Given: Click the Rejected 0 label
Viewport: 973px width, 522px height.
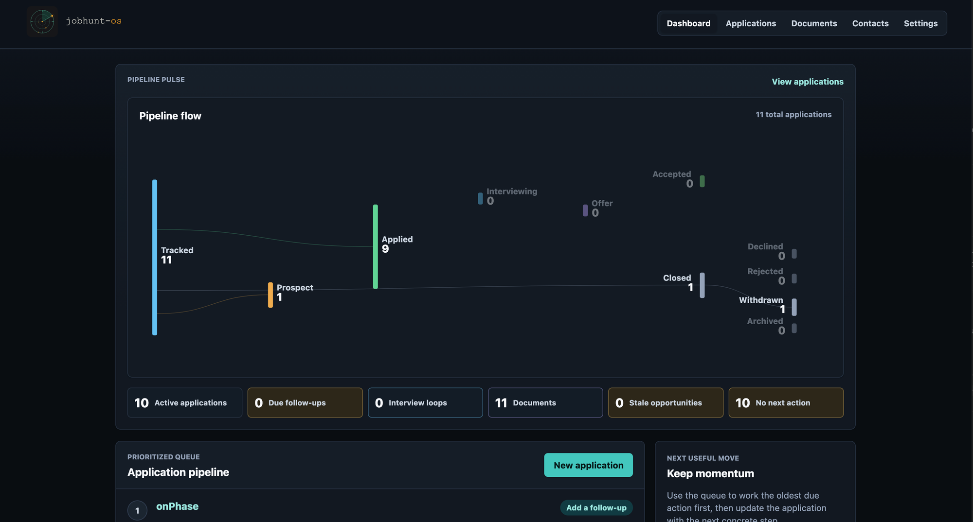Looking at the screenshot, I should [766, 276].
